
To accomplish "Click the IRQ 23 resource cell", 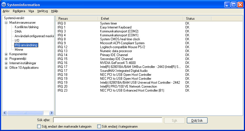I will [x=62, y=90].
